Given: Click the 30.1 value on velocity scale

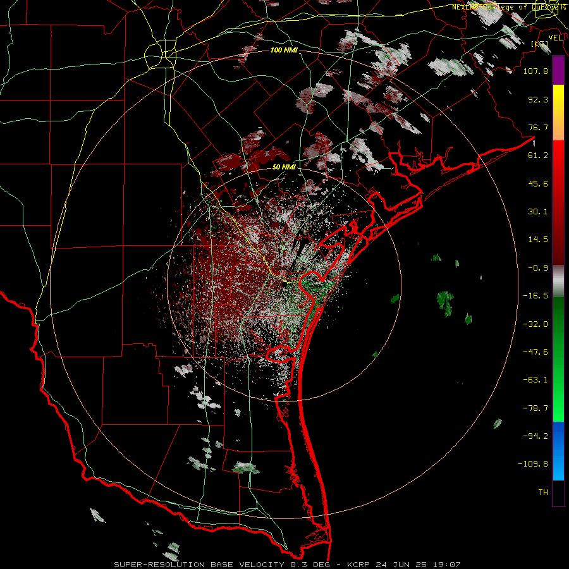Looking at the screenshot, I should click(x=538, y=212).
